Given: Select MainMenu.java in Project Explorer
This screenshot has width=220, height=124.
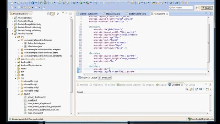Looking at the screenshot, I should [x=35, y=46].
